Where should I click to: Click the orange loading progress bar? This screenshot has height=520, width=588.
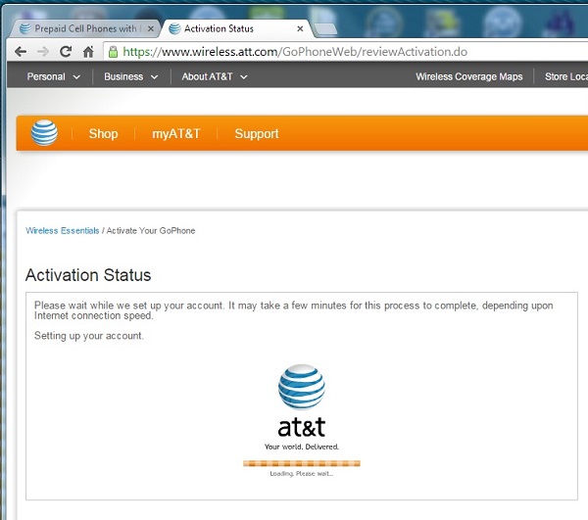[x=302, y=463]
